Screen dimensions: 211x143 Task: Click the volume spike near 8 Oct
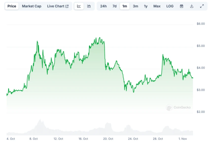pyautogui.click(x=40, y=120)
